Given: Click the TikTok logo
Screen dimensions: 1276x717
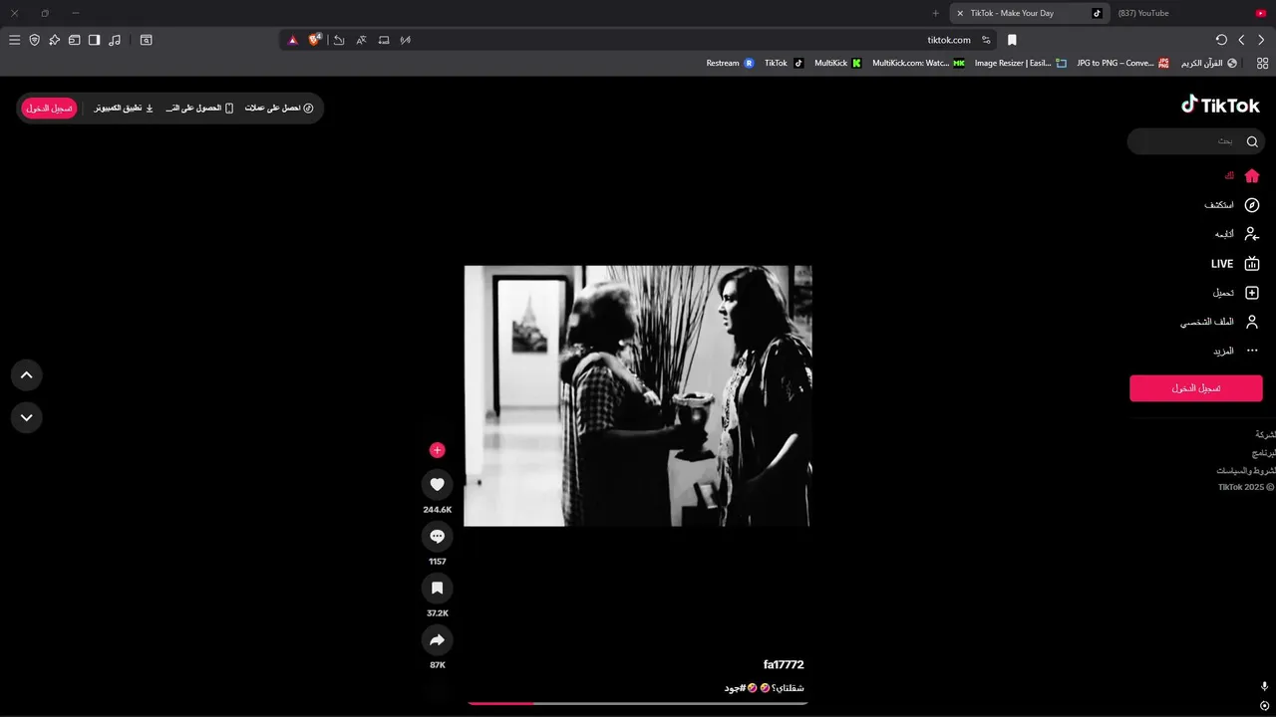Looking at the screenshot, I should point(1220,105).
